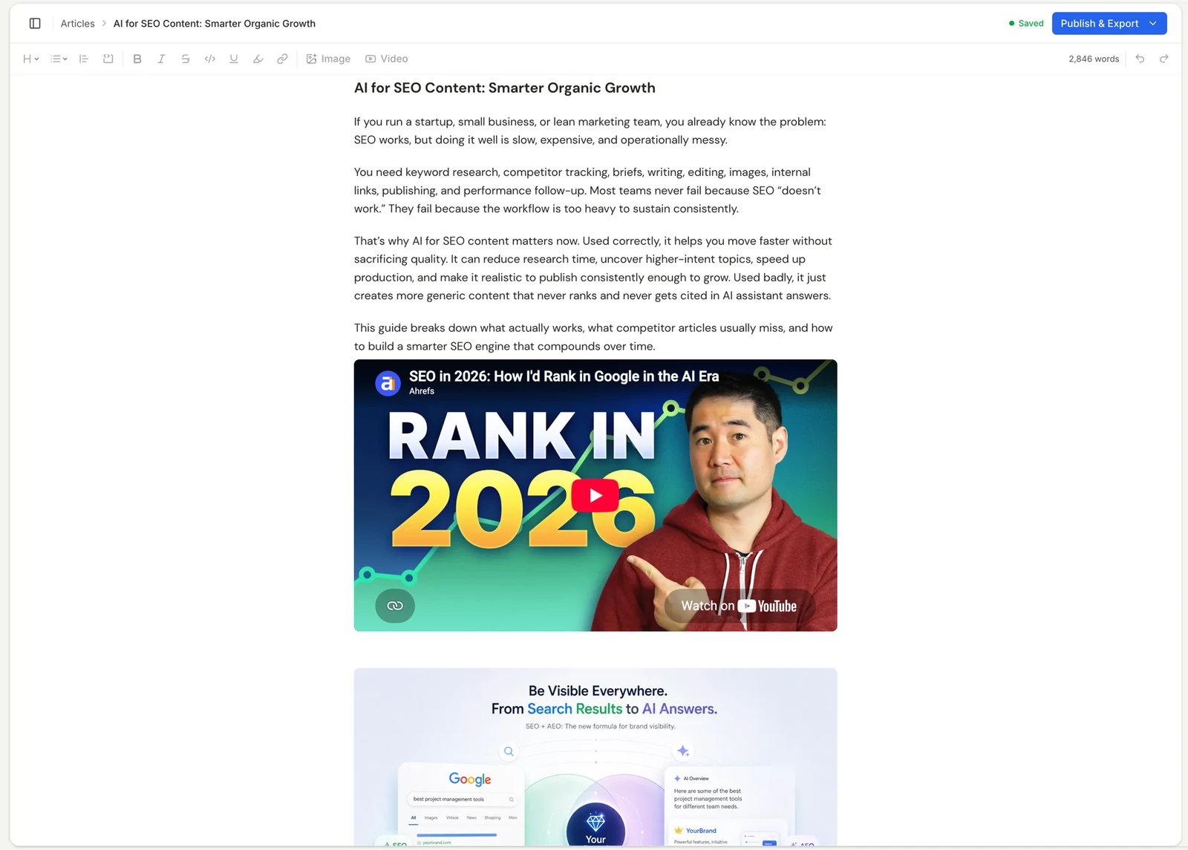Toggle underline formatting

[234, 59]
